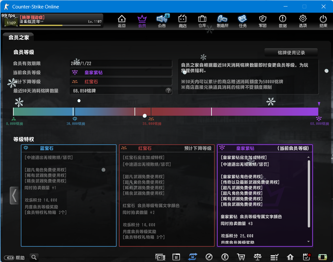
Task: Open the 公告 announcements speaker icon
Action: click(x=161, y=21)
